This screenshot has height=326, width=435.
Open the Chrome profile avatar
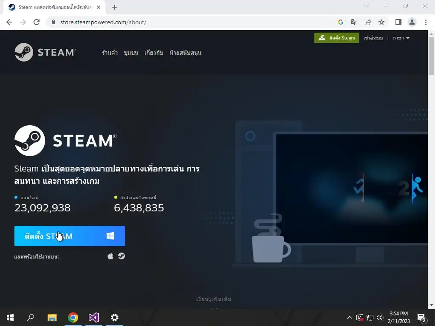[412, 22]
